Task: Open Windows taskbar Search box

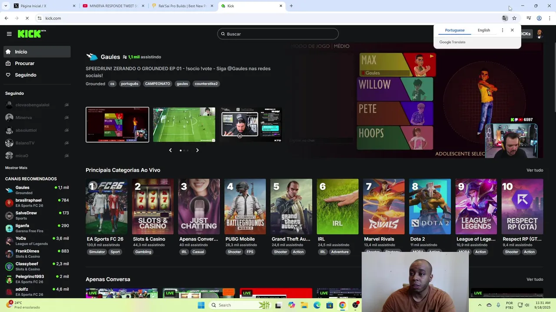Action: pyautogui.click(x=240, y=305)
